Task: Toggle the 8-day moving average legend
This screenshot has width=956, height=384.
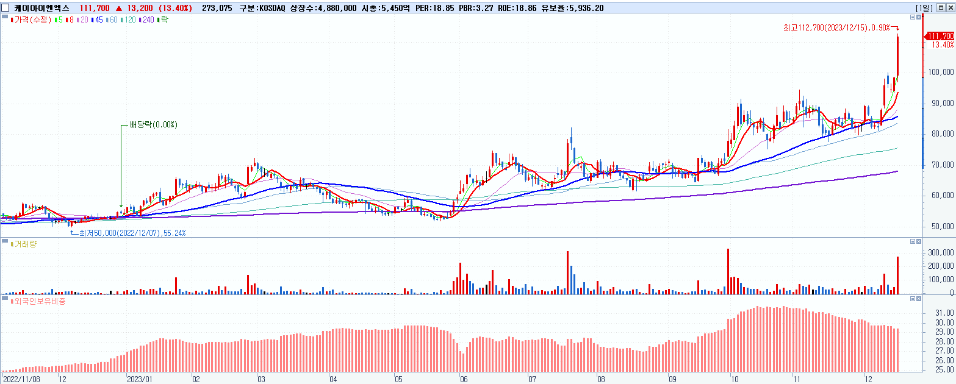Action: [70, 20]
